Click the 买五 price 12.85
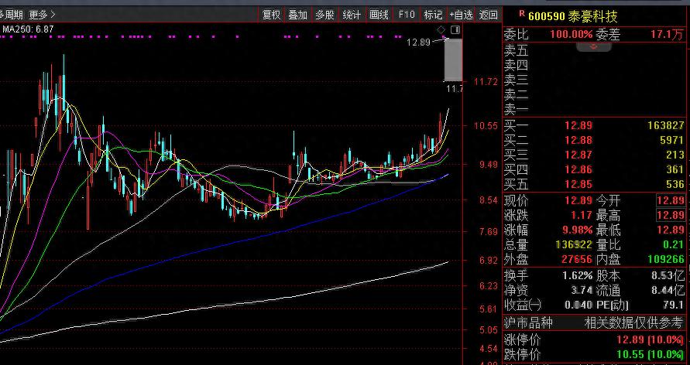 click(x=578, y=184)
